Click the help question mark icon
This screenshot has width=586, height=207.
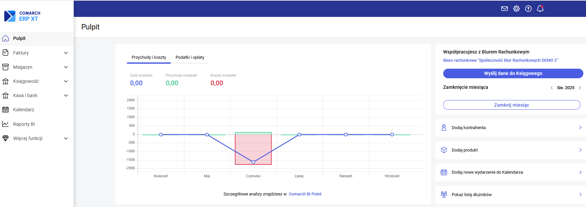coord(528,9)
